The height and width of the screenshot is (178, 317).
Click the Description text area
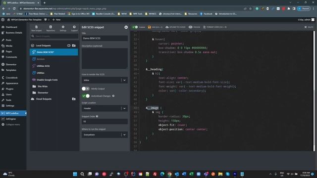click(105, 58)
